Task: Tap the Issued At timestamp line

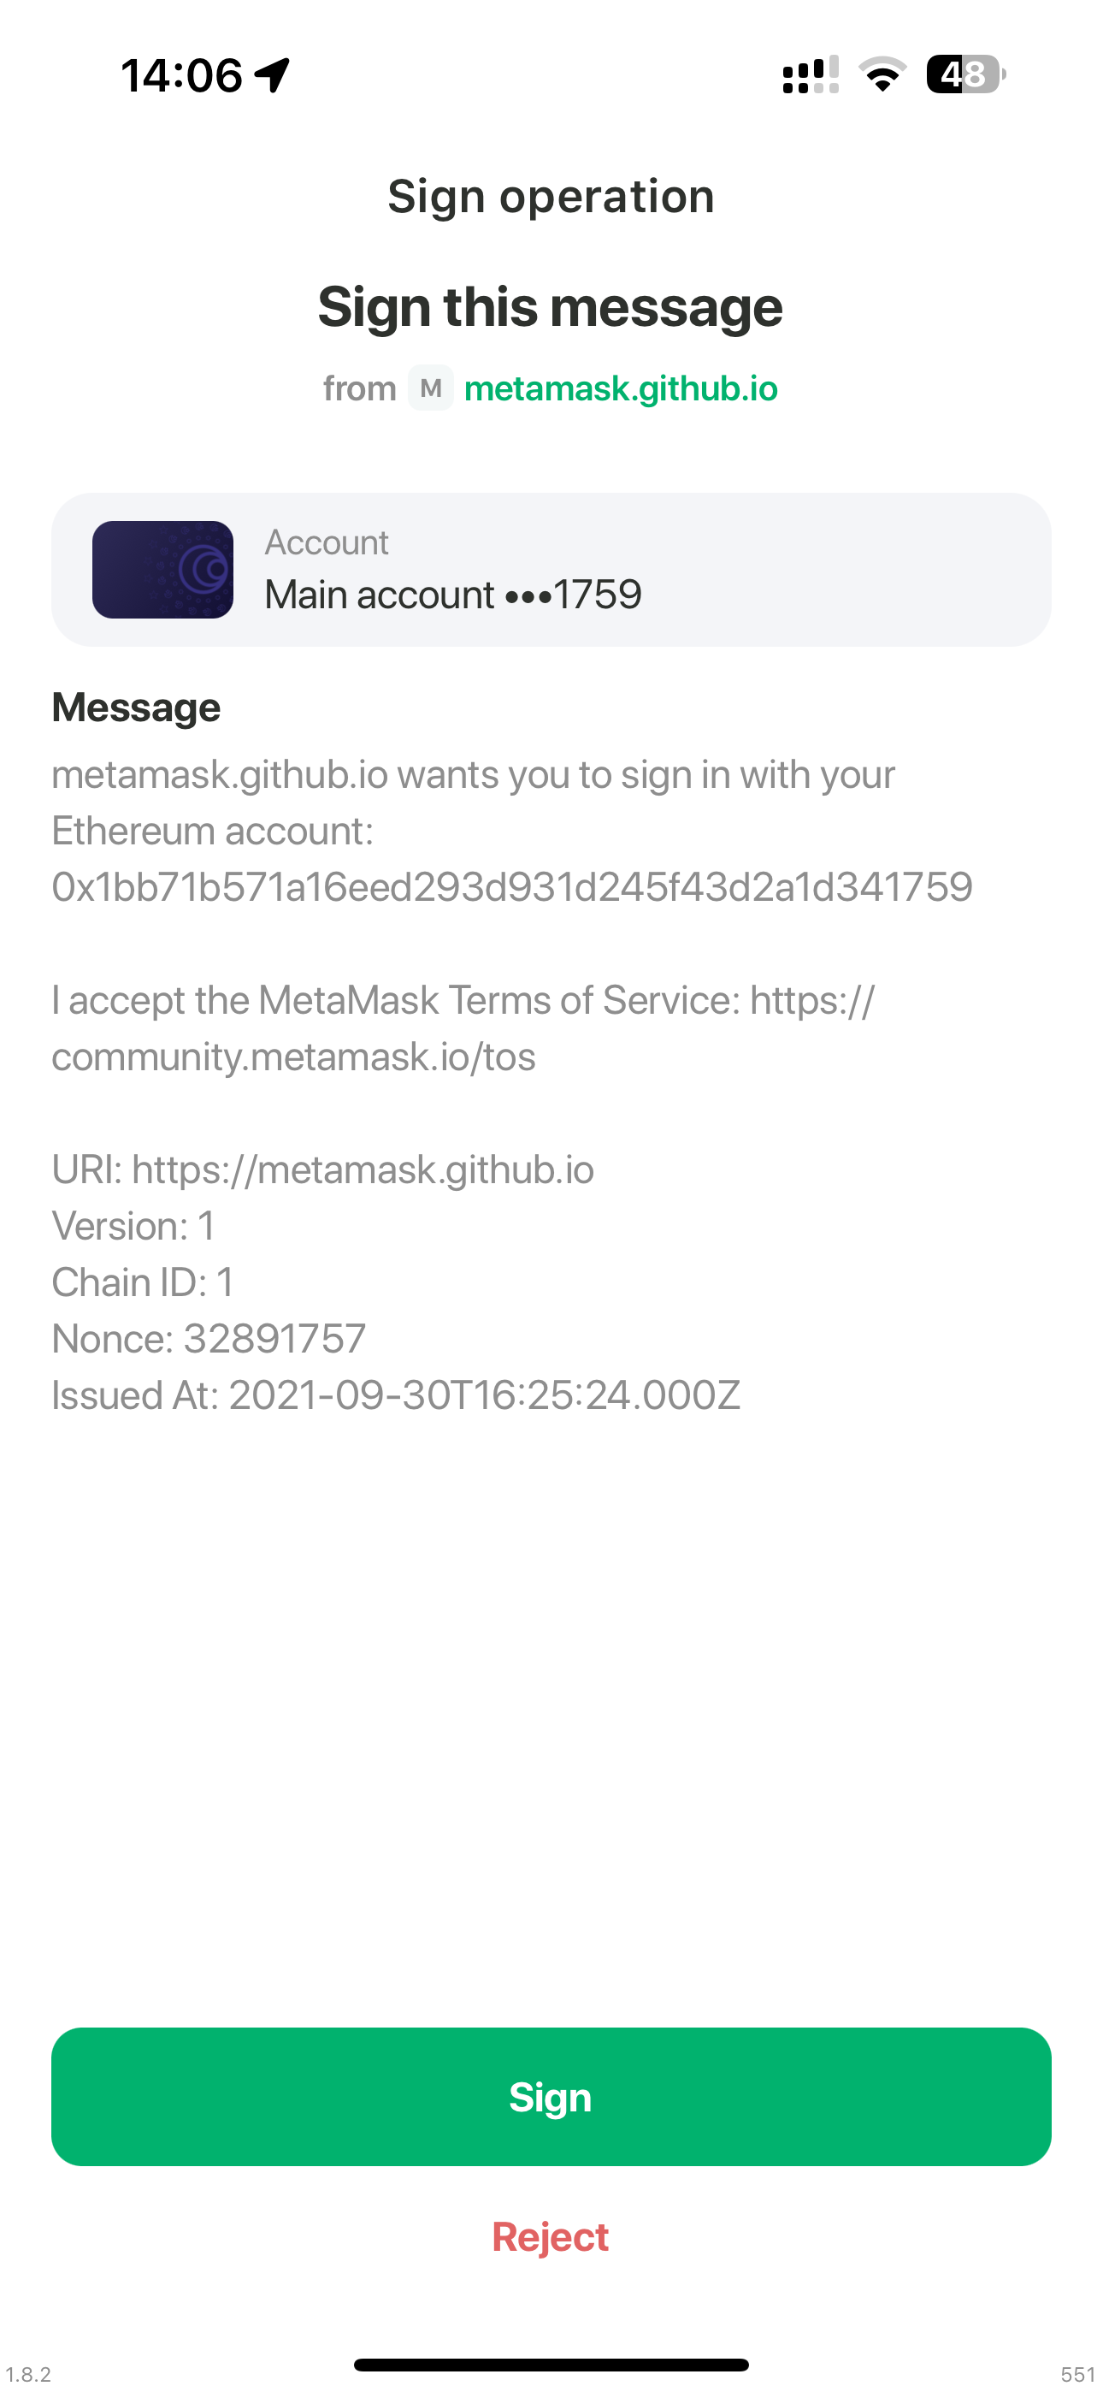Action: 397,1394
